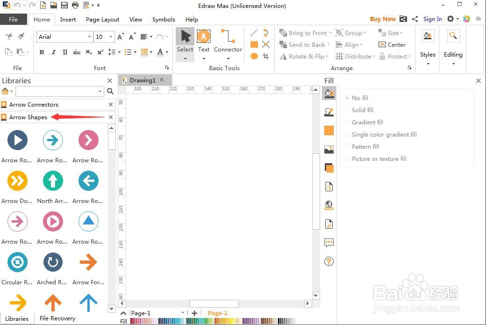486x325 pixels.
Task: Apply strikethrough text style
Action: 77,52
